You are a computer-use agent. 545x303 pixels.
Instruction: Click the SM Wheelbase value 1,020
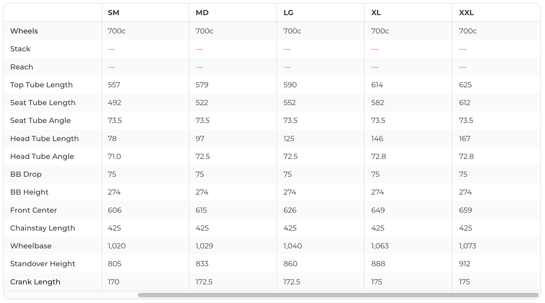pyautogui.click(x=117, y=246)
